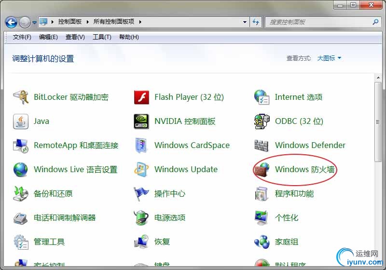Open the 大图标 view mode dropdown

[329, 58]
